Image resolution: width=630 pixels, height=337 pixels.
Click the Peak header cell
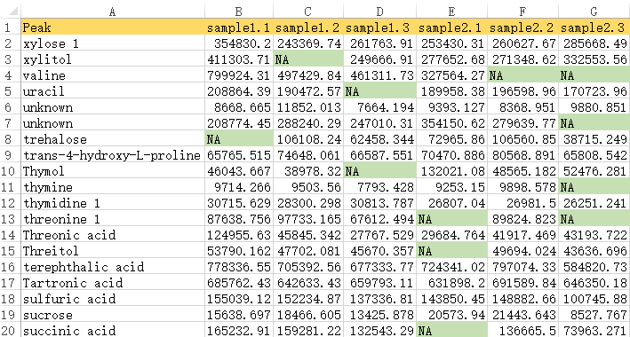(113, 27)
